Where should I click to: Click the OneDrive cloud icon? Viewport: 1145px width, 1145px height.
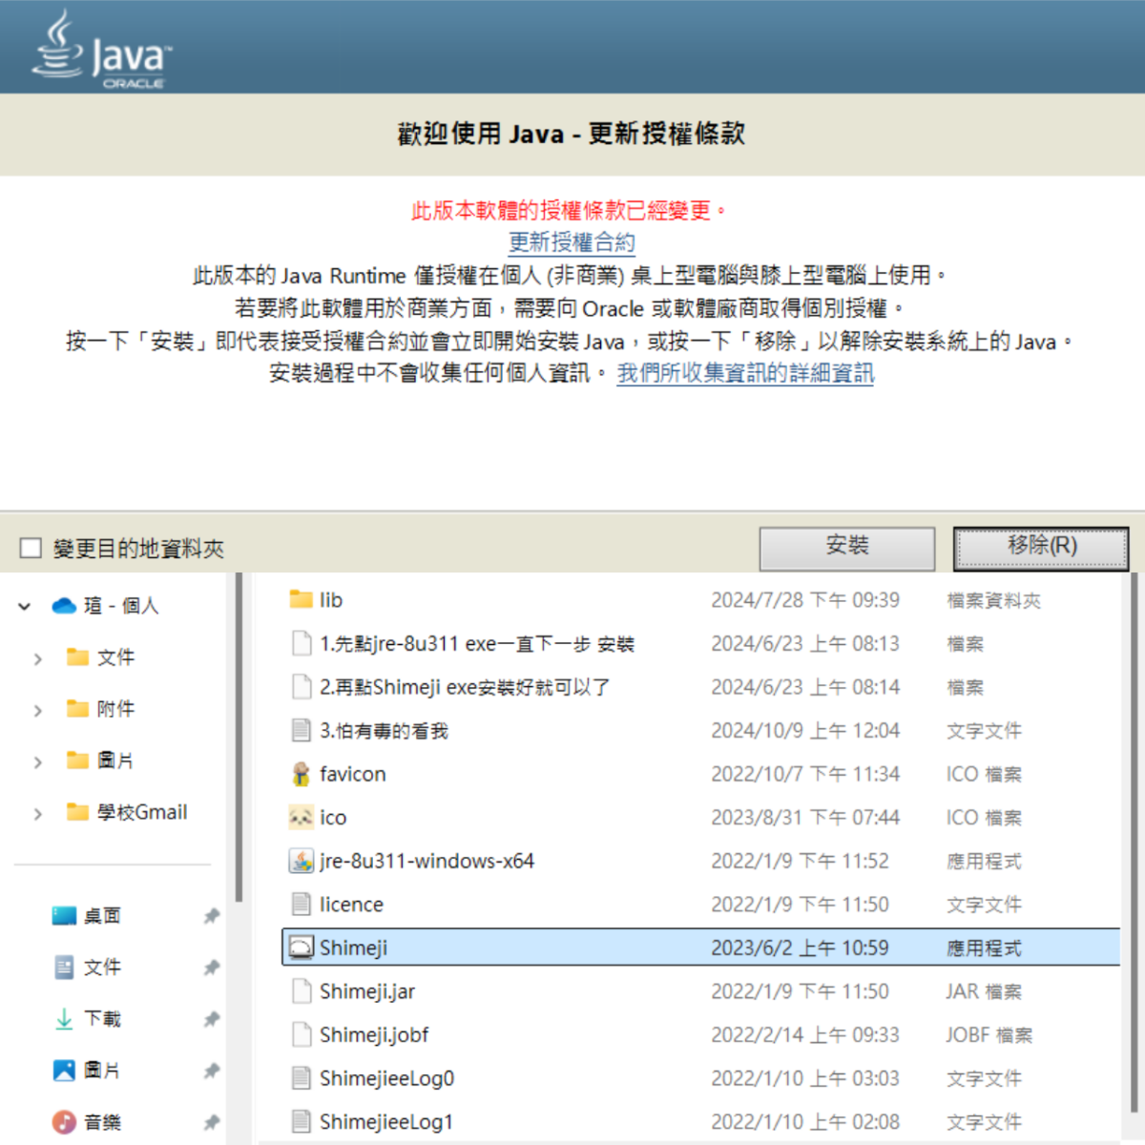pyautogui.click(x=64, y=606)
